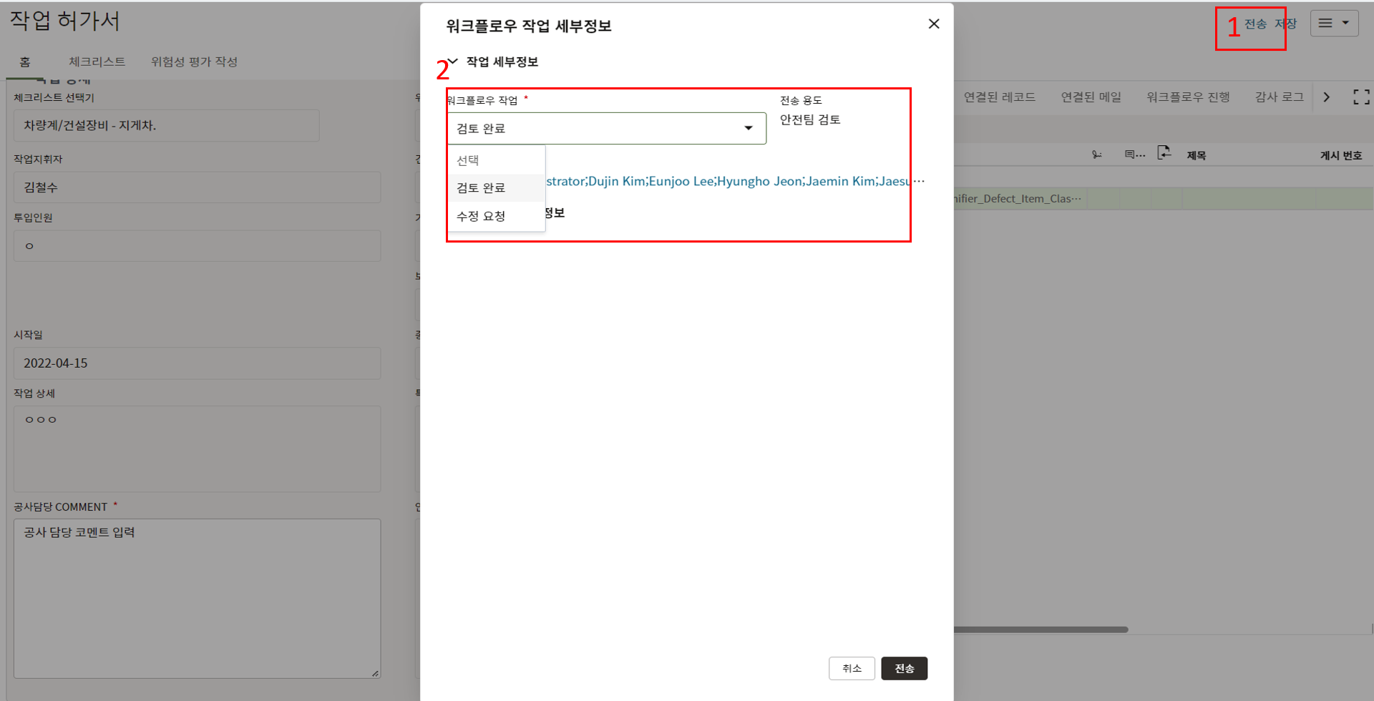Go to the 워크플로우 진행 tab
This screenshot has height=701, width=1374.
1187,97
